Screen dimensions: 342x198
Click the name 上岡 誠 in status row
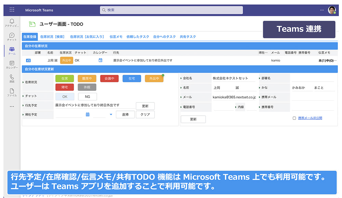click(x=52, y=60)
